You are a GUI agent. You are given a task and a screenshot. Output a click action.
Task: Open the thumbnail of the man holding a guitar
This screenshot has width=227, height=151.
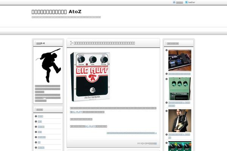180,121
